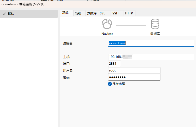Click the 端口 field showing 2881

pyautogui.click(x=115, y=64)
